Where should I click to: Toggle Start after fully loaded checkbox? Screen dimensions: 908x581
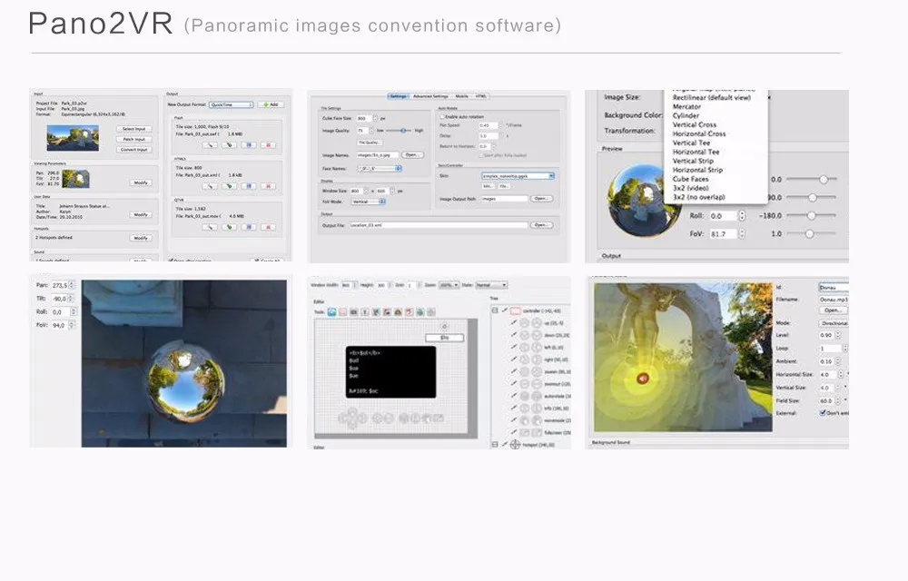tap(480, 155)
